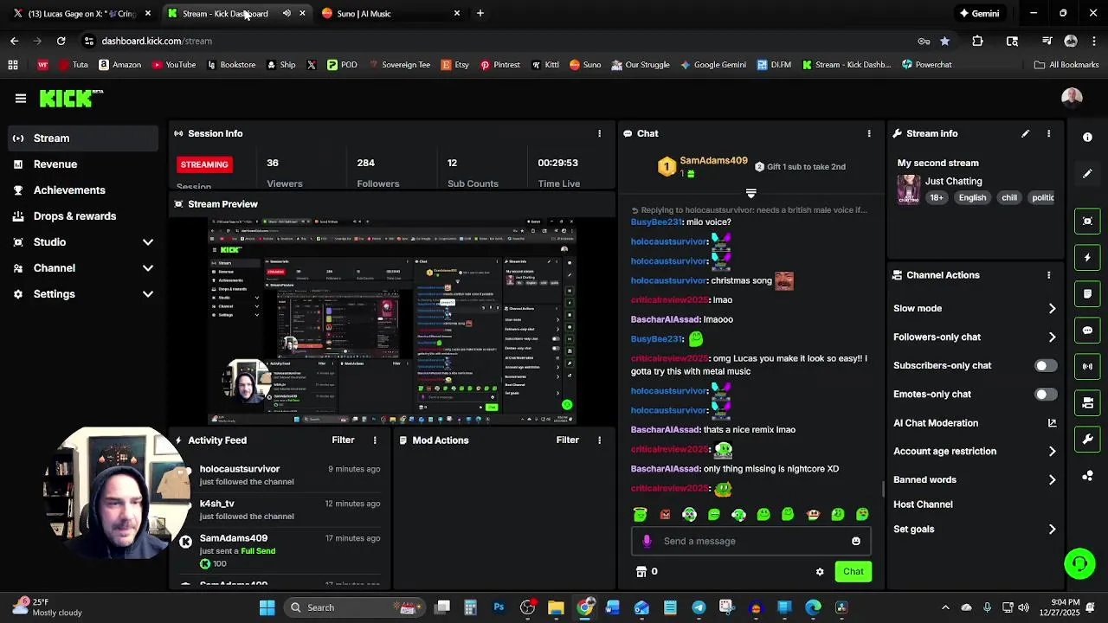Switch to Suno AI Music tab
Viewport: 1108px width, 623px height.
pos(390,13)
